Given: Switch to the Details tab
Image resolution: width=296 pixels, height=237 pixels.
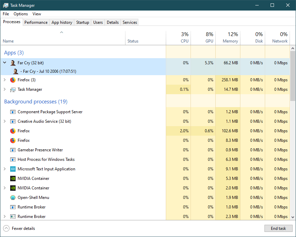Looking at the screenshot, I should pos(113,22).
